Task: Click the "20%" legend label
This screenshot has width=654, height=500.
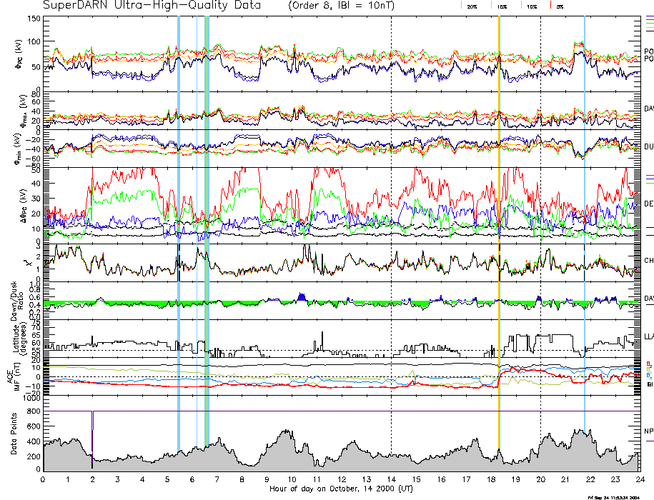Action: (472, 7)
